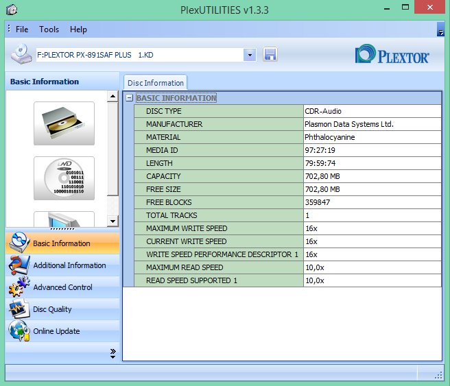The width and height of the screenshot is (450, 386).
Task: Click the Online Update globe icon
Action: pyautogui.click(x=19, y=331)
